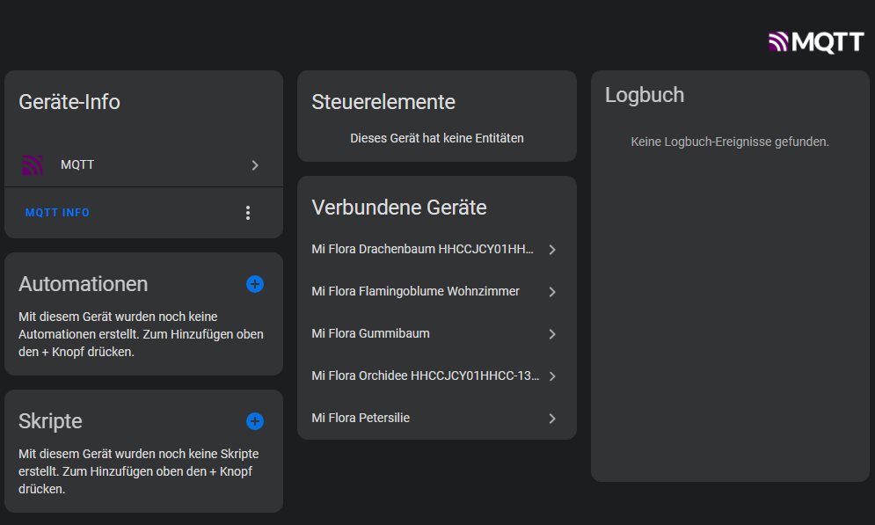Click the MQTT INFO button
This screenshot has width=875, height=525.
click(x=57, y=213)
